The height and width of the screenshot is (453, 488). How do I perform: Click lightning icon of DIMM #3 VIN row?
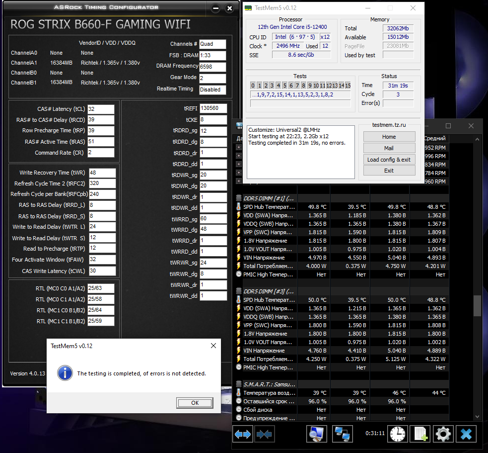click(x=238, y=351)
